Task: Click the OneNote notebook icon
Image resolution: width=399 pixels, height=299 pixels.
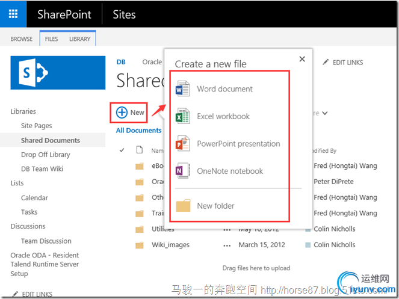Action: pos(182,171)
